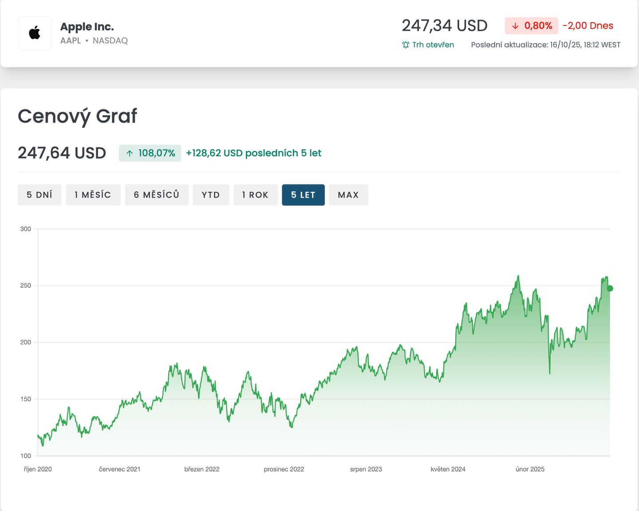The image size is (639, 511).
Task: Choose the 6 MĚSÍCŮ range
Action: [x=157, y=195]
